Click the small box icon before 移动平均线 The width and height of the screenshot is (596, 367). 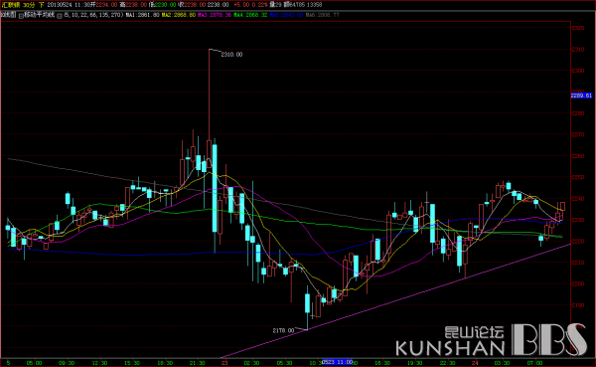click(21, 16)
